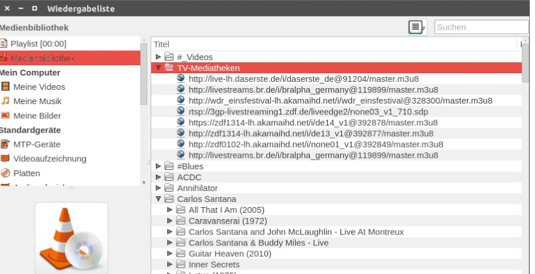Select the Caravanserai (1972) row
The image size is (535, 274).
(336, 221)
